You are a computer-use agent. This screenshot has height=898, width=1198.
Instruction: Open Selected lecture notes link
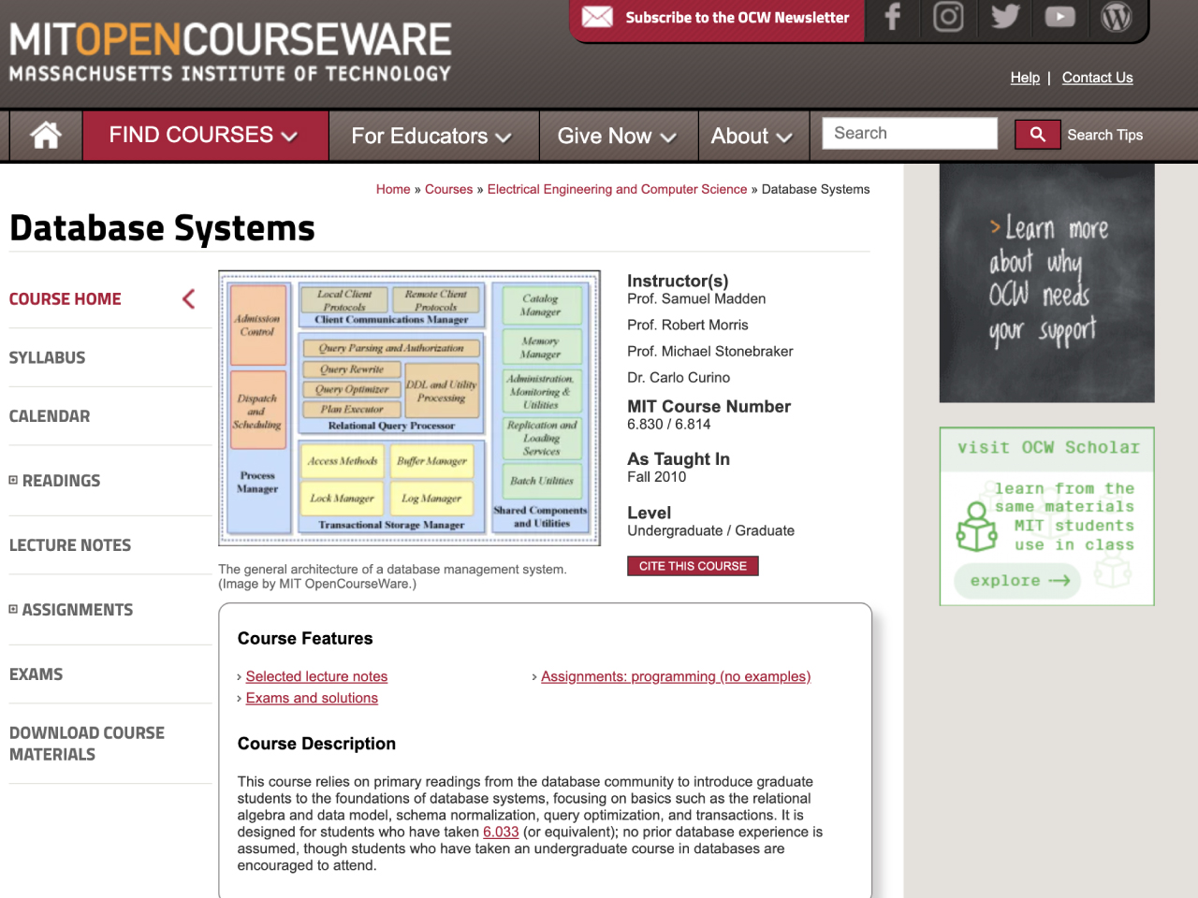coord(316,676)
